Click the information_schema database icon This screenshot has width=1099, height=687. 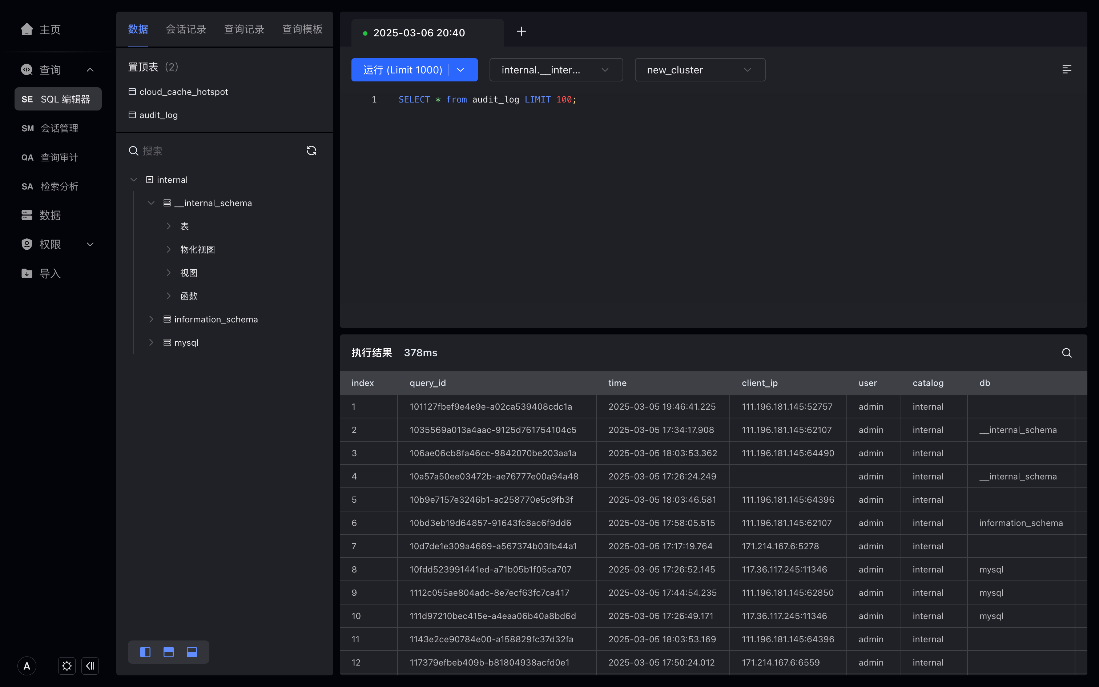coord(167,320)
